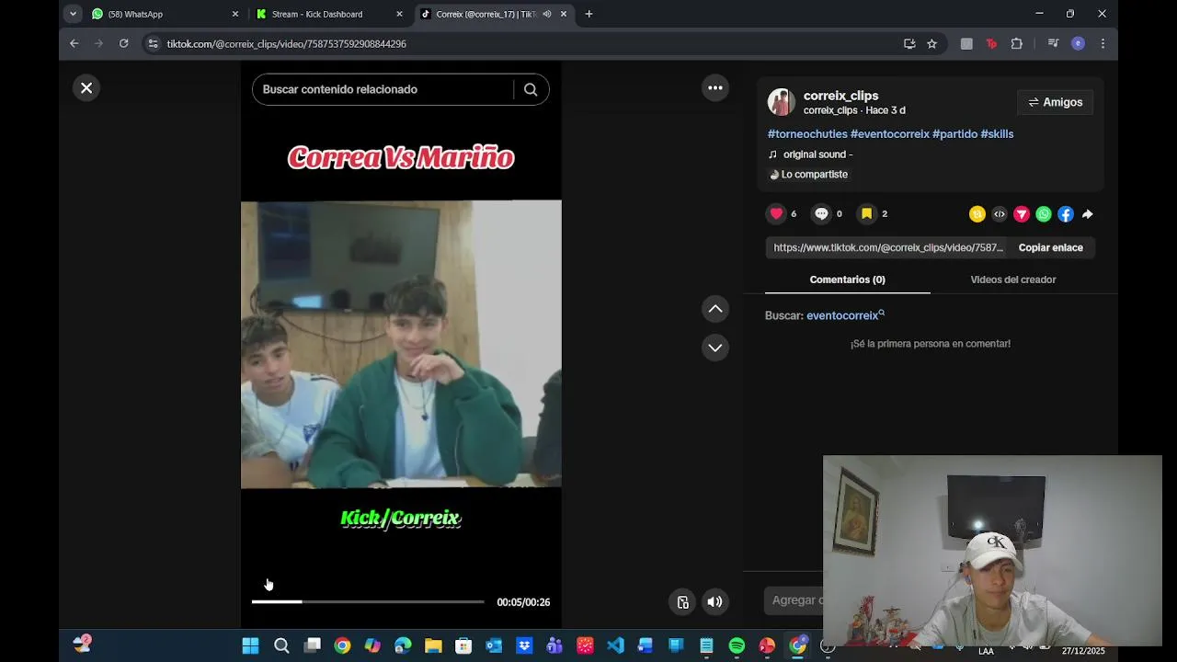Click the Amigos button
This screenshot has width=1177, height=662.
(x=1055, y=102)
